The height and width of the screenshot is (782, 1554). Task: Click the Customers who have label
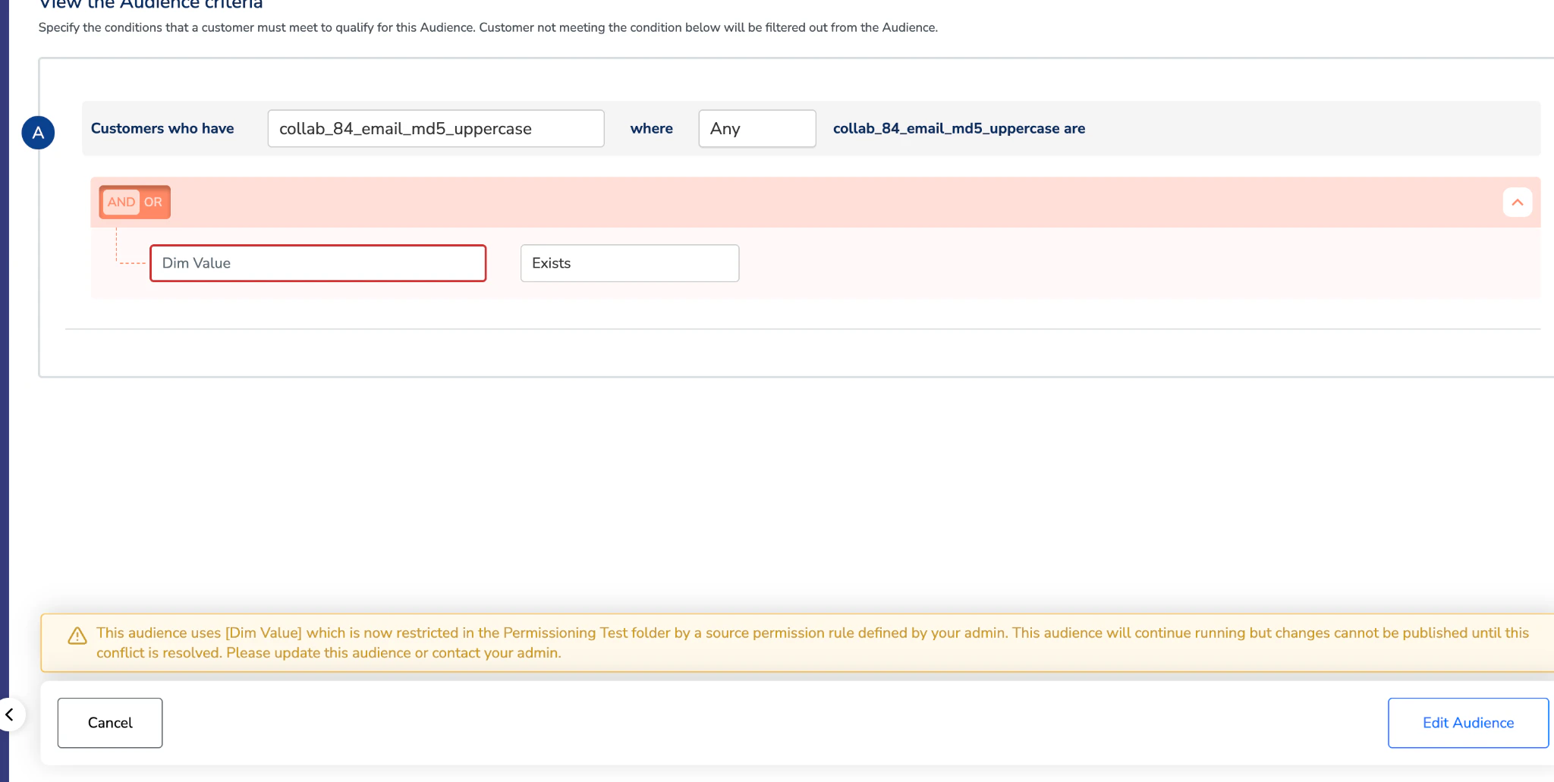click(162, 128)
